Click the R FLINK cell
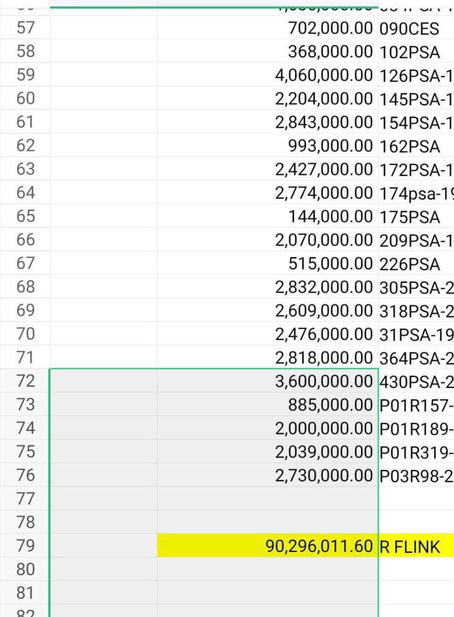Image resolution: width=454 pixels, height=617 pixels. (415, 546)
